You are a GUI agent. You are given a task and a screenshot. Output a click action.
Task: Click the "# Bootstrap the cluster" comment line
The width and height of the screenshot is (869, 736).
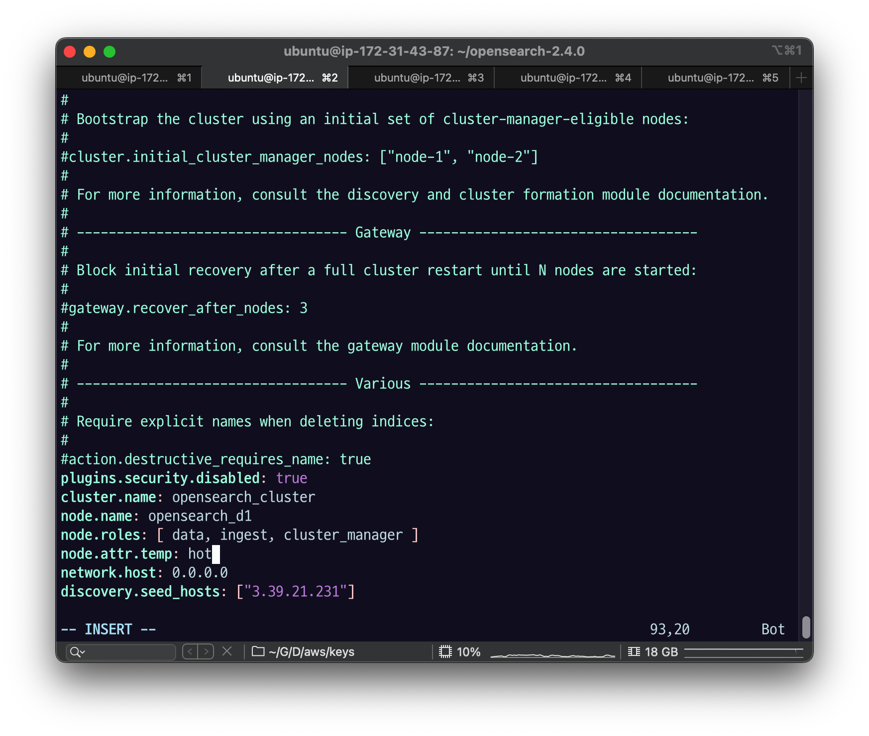tap(375, 119)
